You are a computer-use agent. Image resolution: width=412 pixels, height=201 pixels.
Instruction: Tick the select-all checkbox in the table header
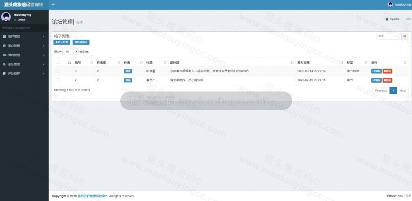click(x=58, y=62)
